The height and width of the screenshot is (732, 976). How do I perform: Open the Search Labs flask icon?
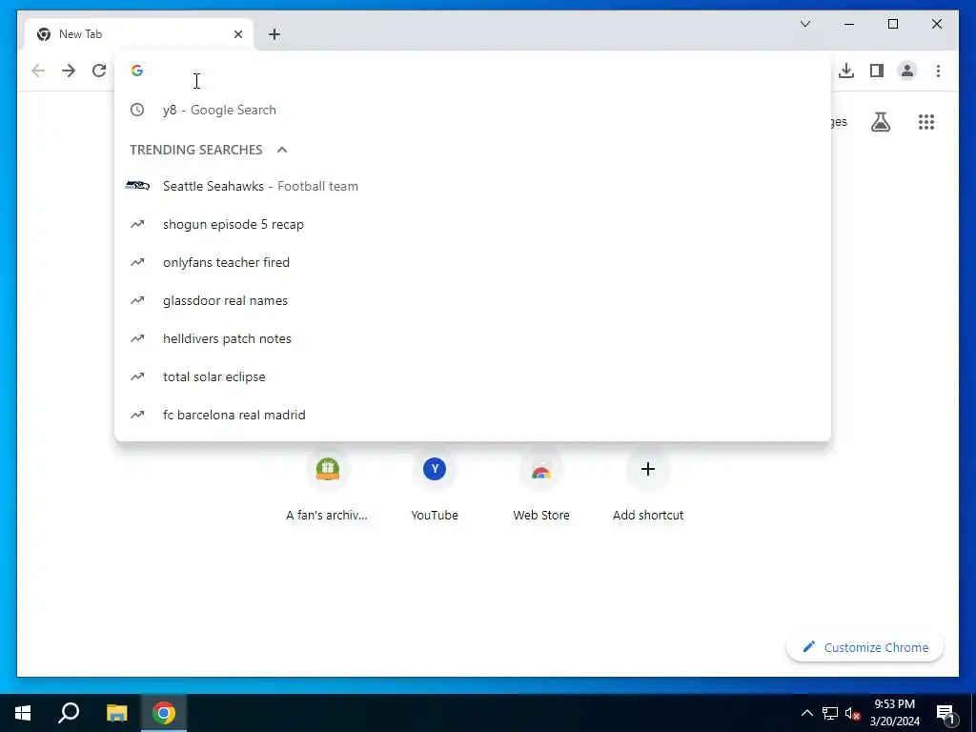[x=880, y=122]
